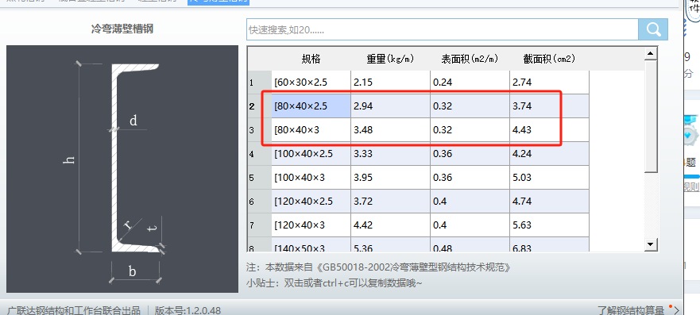Focus the quick search input field

443,30
